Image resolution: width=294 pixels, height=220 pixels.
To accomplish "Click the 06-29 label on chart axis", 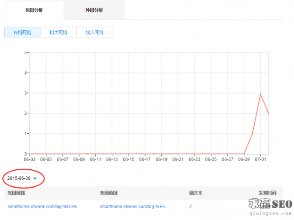I will 244,159.
